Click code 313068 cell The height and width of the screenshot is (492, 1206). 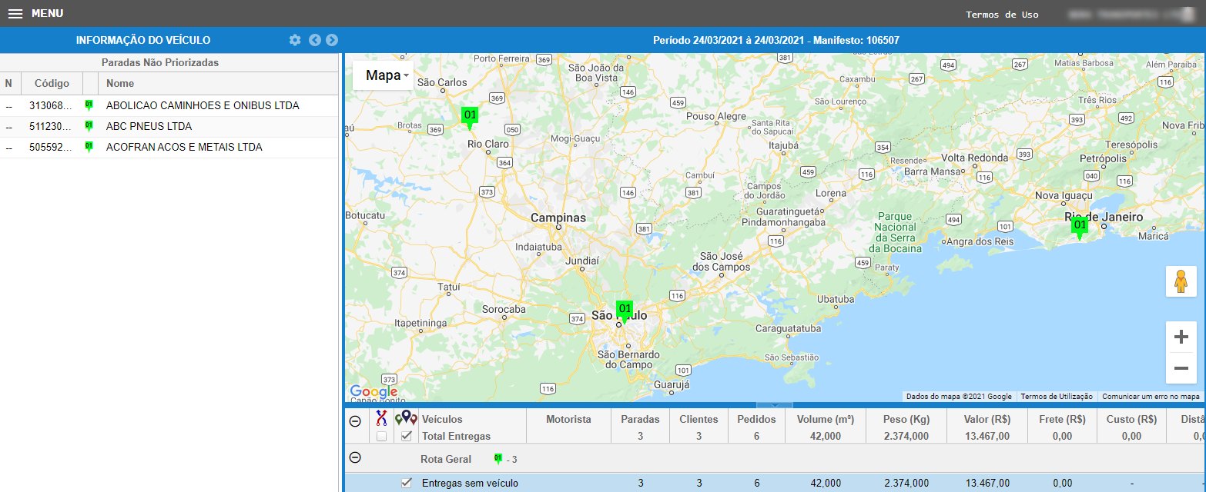(x=52, y=105)
